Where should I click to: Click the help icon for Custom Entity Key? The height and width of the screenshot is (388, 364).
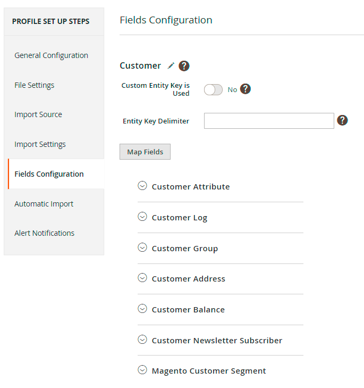tap(245, 89)
